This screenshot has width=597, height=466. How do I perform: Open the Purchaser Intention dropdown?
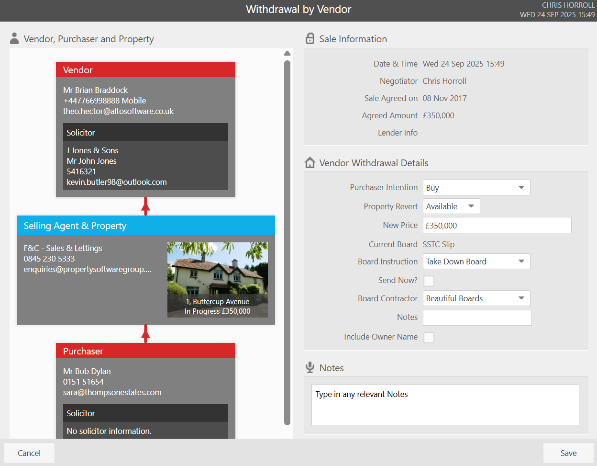click(476, 187)
